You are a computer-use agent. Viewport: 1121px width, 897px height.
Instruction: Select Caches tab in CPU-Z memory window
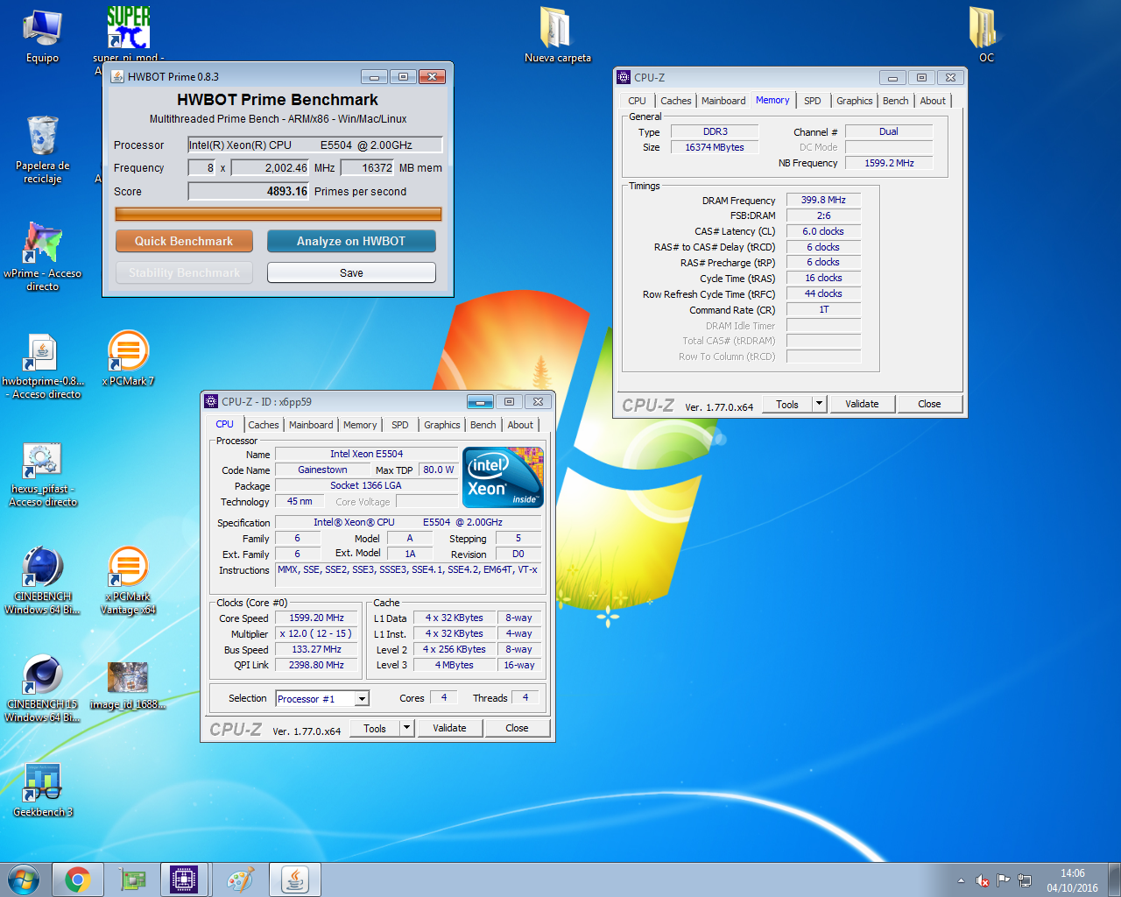(676, 101)
